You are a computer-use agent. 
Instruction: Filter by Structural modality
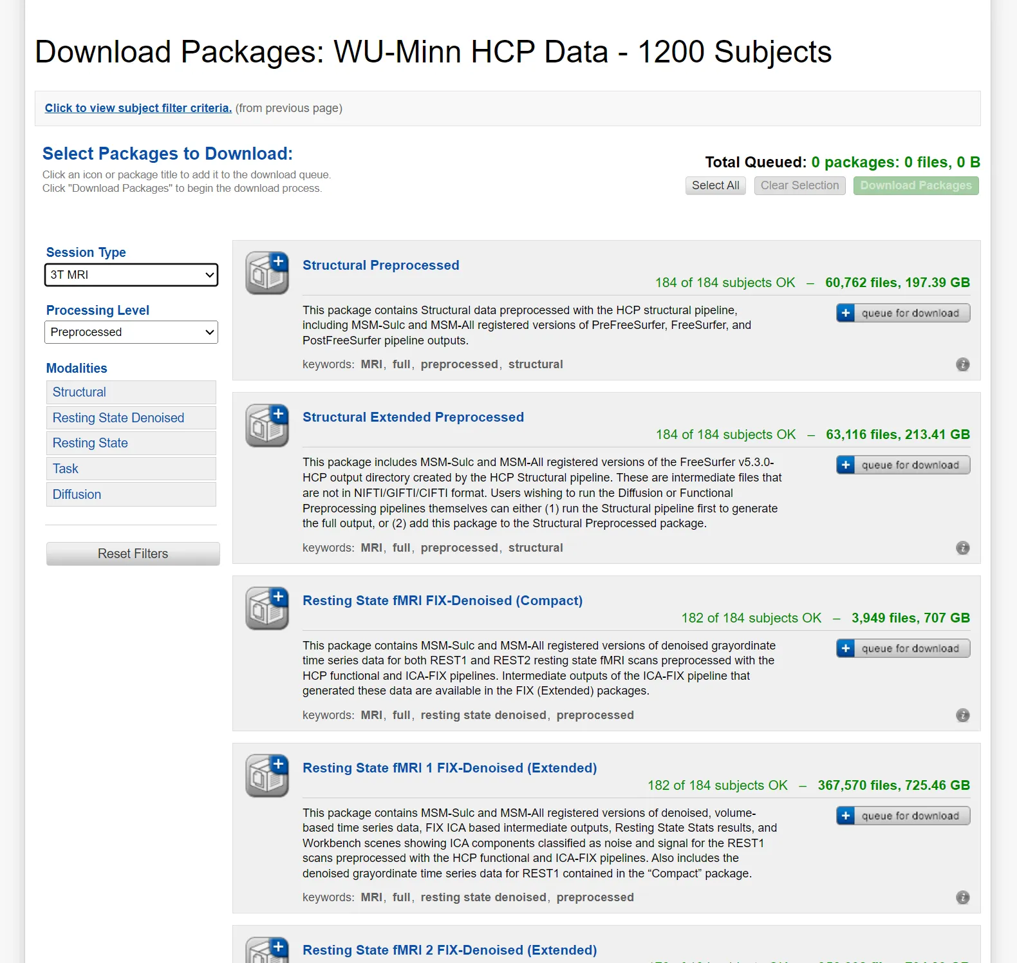[x=131, y=392]
